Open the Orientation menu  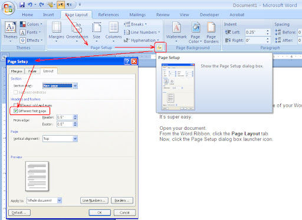77,31
